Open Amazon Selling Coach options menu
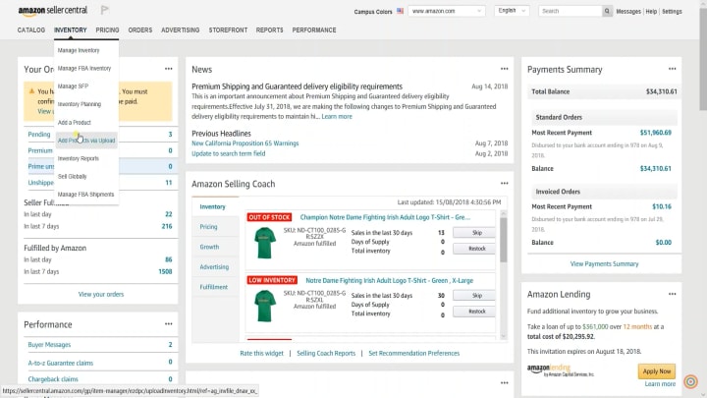Screen dimensions: 707x398 [x=504, y=183]
